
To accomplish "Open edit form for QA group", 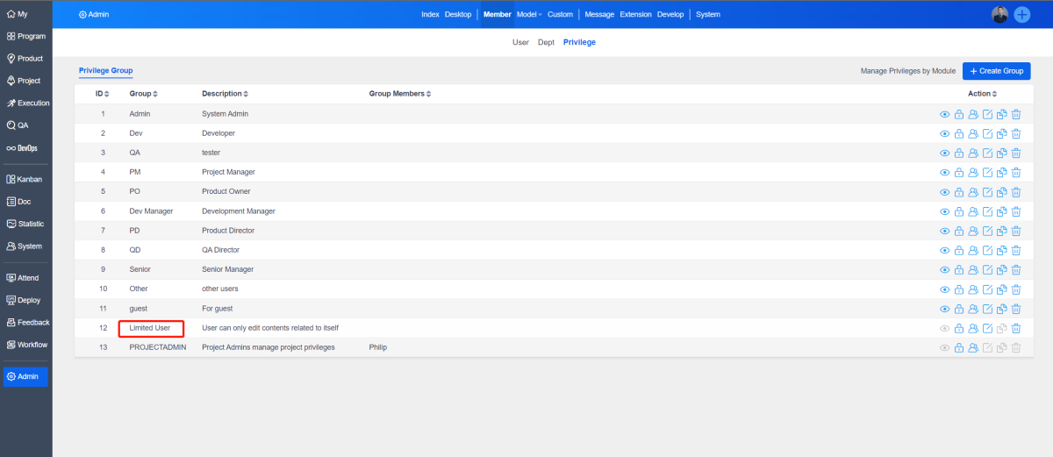I will 987,153.
